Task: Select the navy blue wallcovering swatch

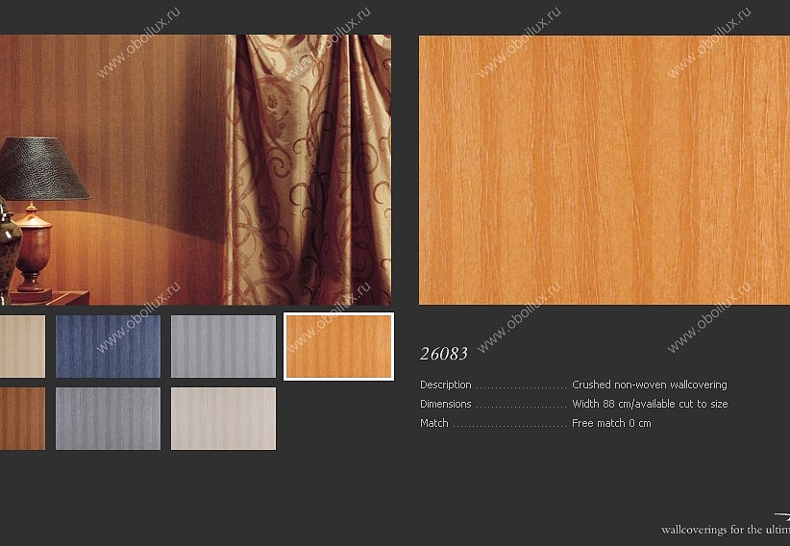Action: (x=108, y=346)
